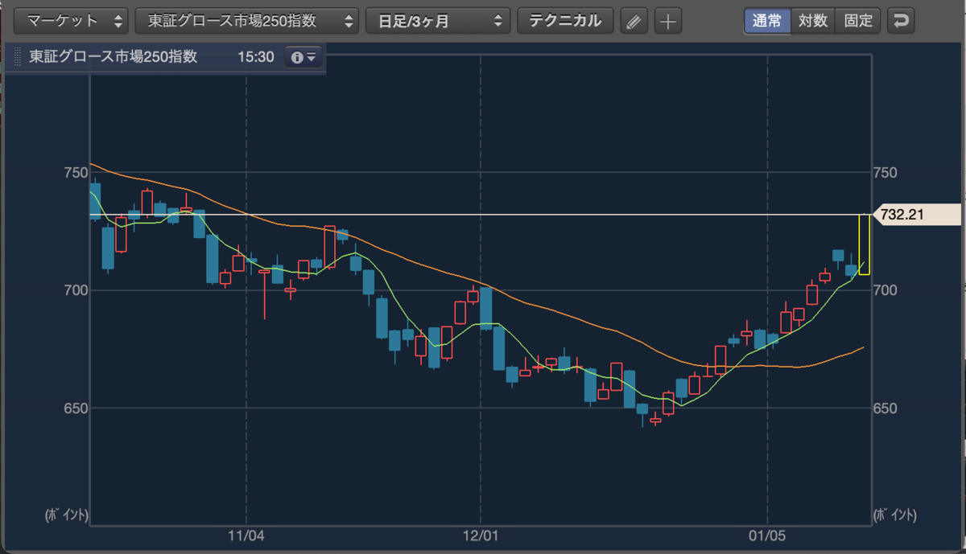Click the (ポイント) unit label at left
966x554 pixels.
click(66, 515)
